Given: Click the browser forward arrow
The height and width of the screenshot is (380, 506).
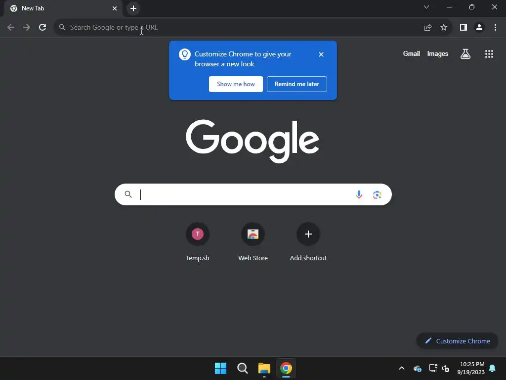Looking at the screenshot, I should tap(27, 28).
